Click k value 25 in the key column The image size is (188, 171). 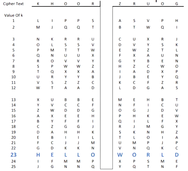[x=14, y=167]
